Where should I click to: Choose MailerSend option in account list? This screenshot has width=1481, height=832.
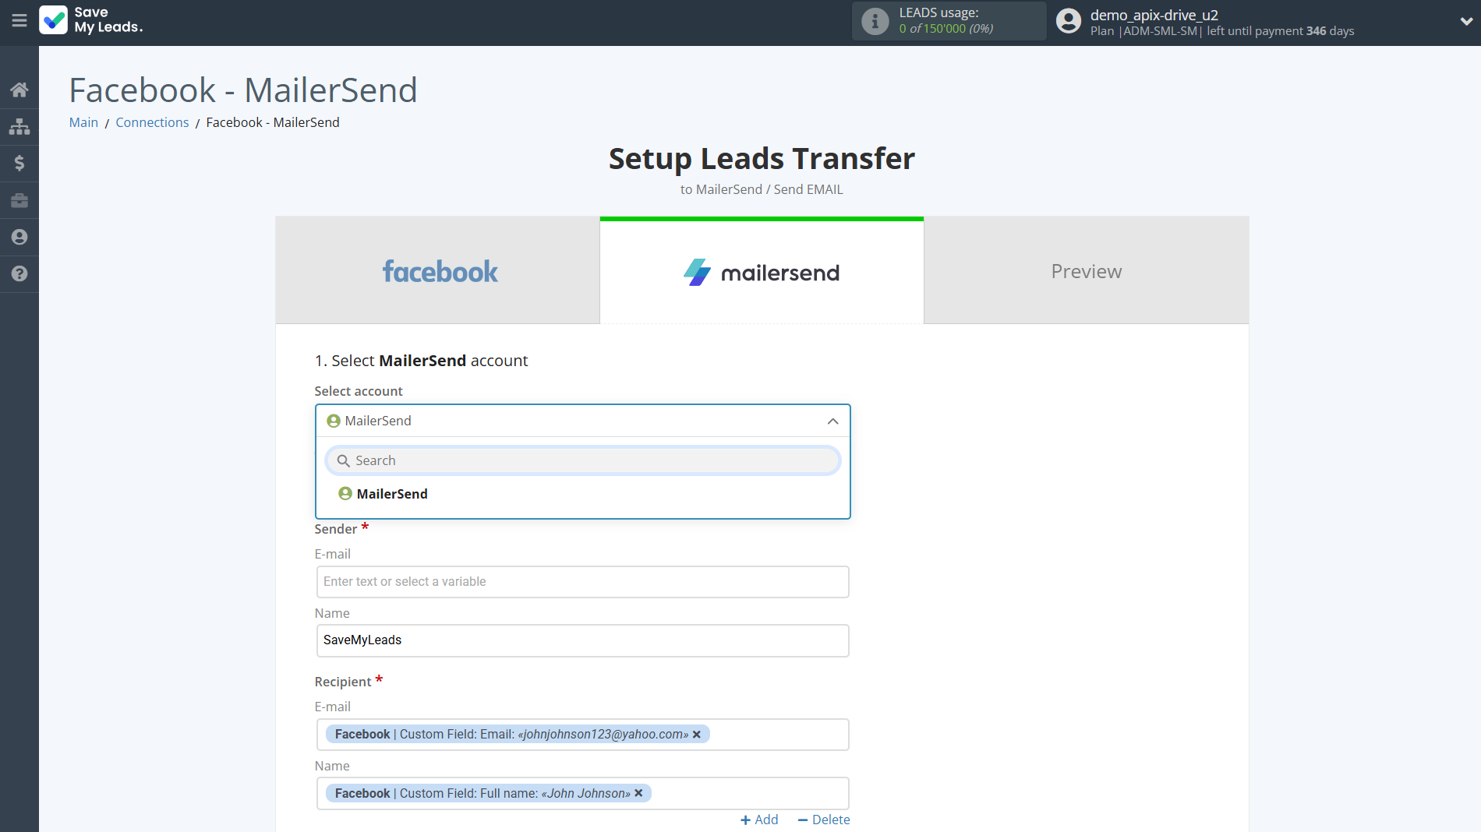point(392,494)
